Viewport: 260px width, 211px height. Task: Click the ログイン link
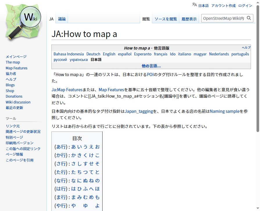pos(245,6)
